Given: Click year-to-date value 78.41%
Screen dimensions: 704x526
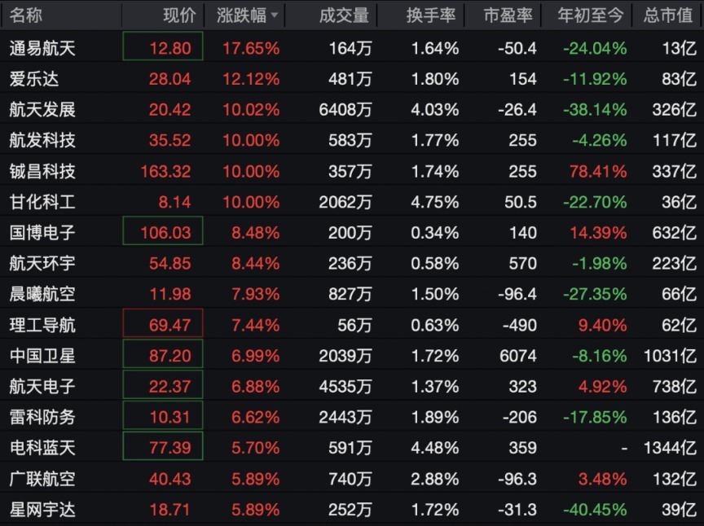Looking at the screenshot, I should click(x=599, y=172).
